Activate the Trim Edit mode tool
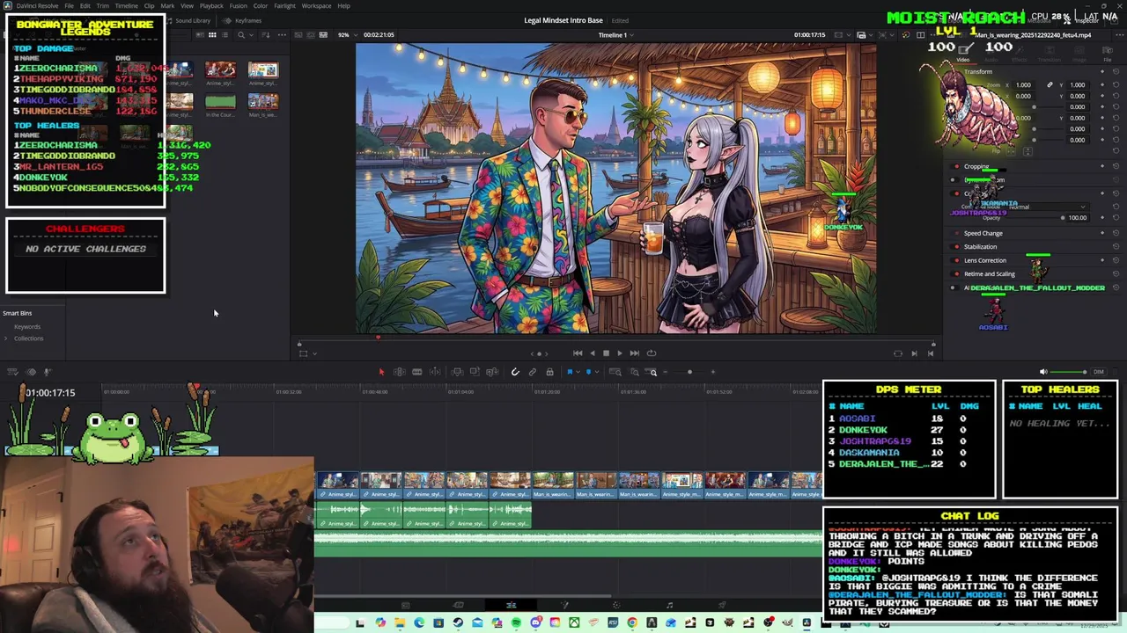The height and width of the screenshot is (633, 1127). [399, 372]
